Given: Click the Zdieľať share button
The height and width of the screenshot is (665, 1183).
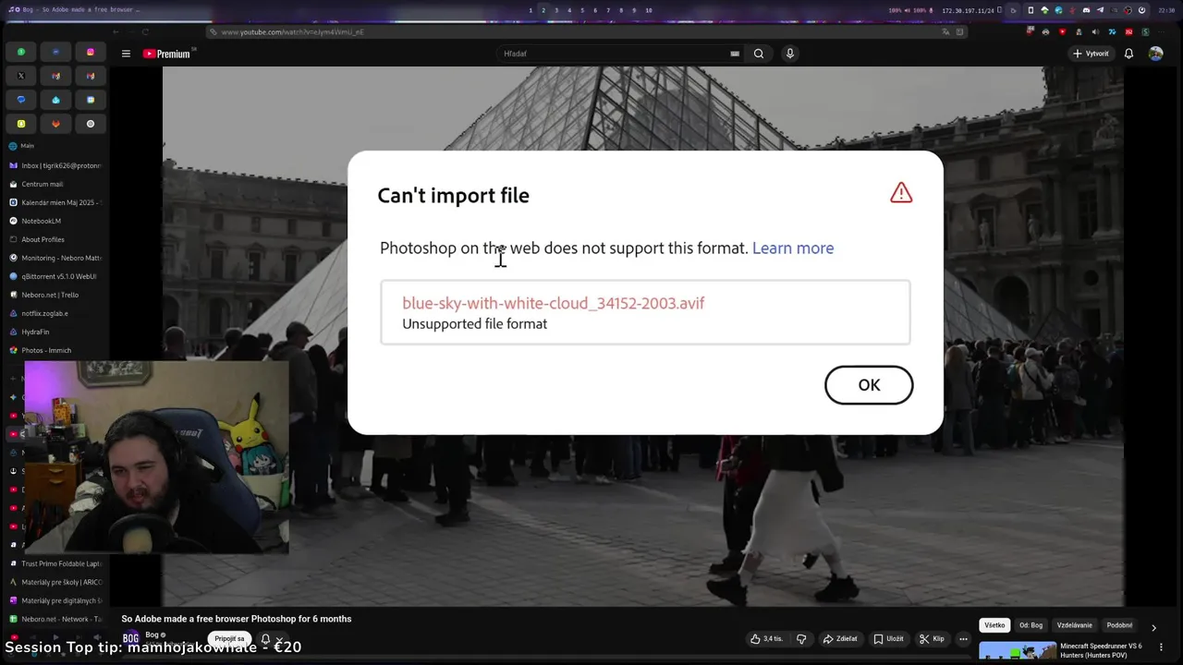Looking at the screenshot, I should click(x=841, y=639).
